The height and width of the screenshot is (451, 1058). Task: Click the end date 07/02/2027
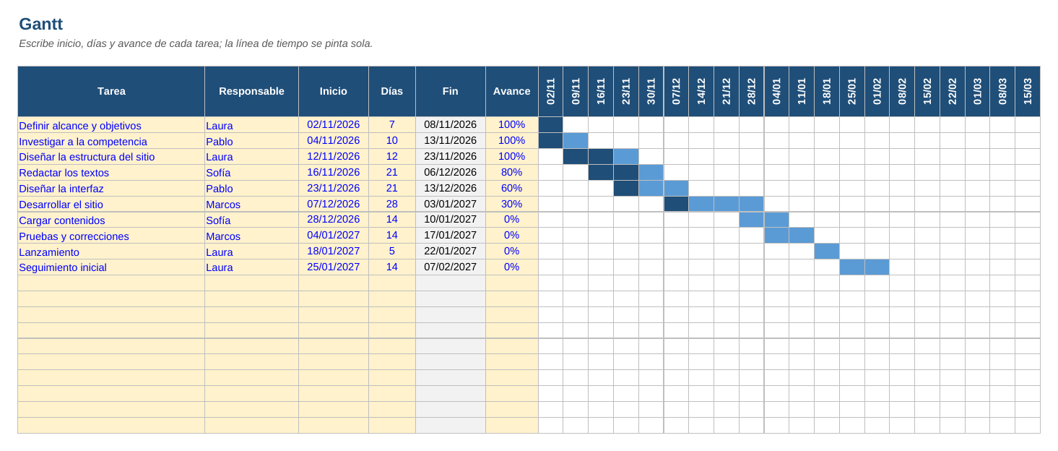tap(451, 267)
